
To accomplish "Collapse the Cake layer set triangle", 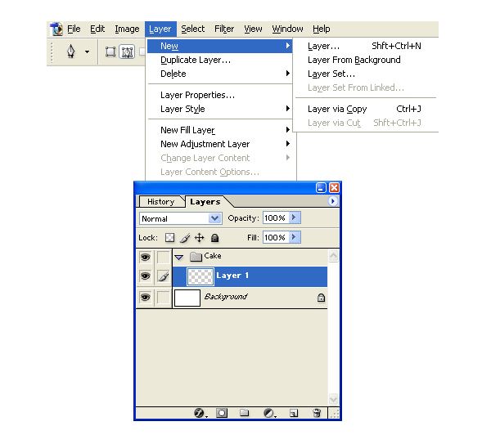I will (179, 258).
